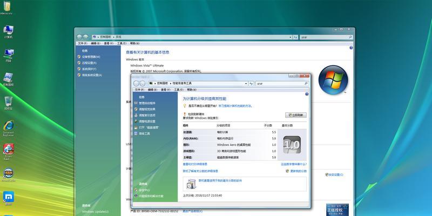The image size is (432, 216).
Task: Click the search field in performance window
Action: 280,83
